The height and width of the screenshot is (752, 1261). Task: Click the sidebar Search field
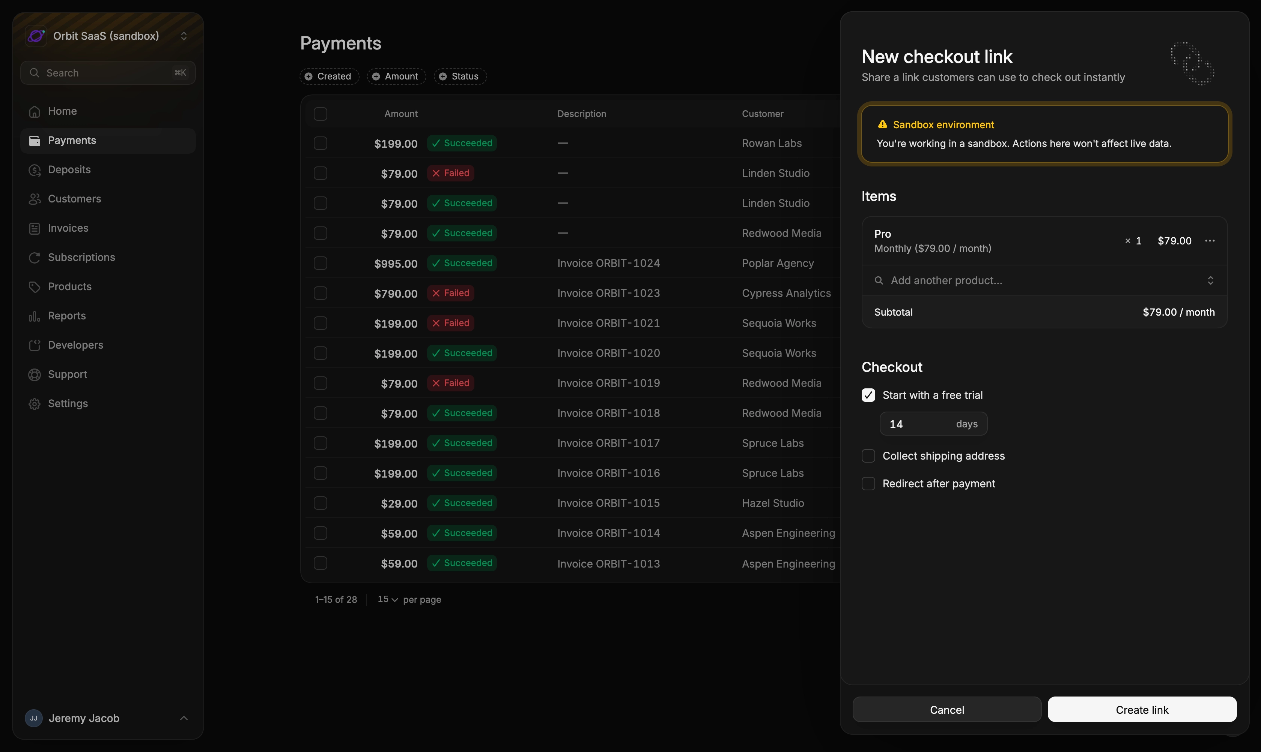coord(108,73)
